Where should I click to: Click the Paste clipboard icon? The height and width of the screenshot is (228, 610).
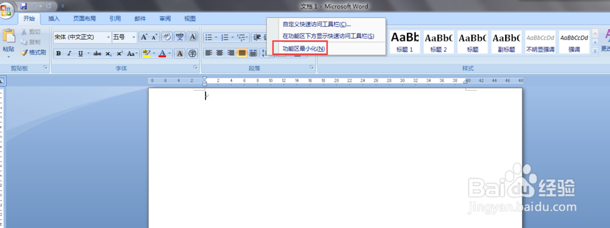[x=9, y=36]
